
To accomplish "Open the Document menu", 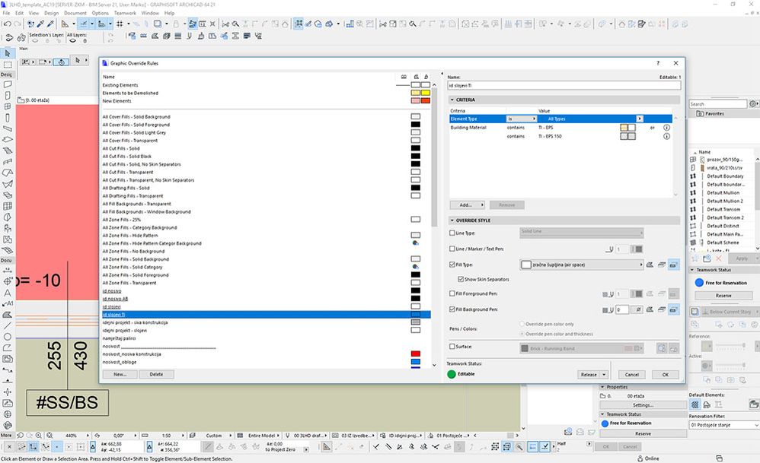I will coord(75,13).
